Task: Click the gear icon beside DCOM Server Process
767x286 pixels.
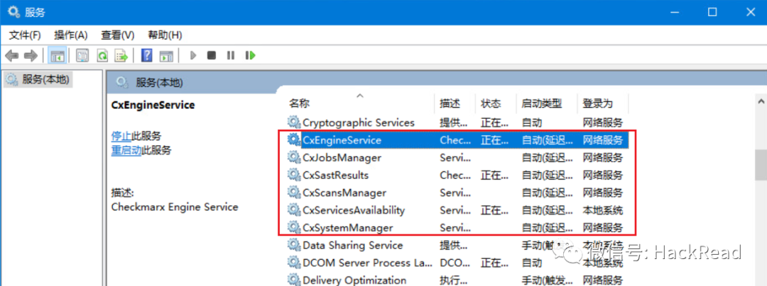Action: pyautogui.click(x=294, y=263)
